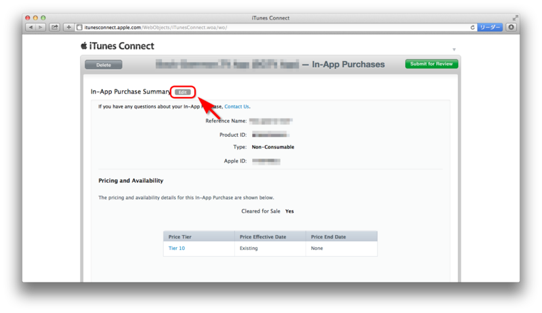Click the Price End Date column header

341,236
